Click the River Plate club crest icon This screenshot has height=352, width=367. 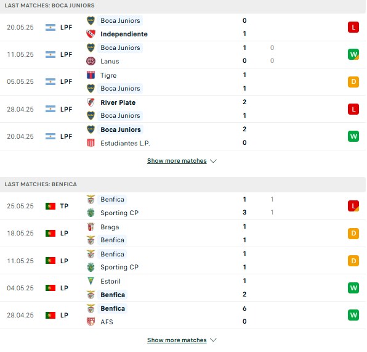coord(91,102)
